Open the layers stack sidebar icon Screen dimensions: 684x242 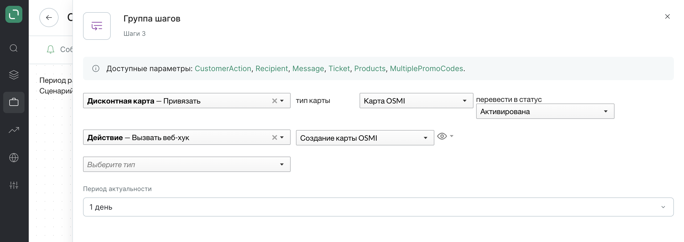pos(14,75)
